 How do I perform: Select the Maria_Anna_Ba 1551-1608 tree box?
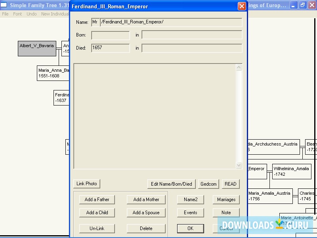point(53,73)
